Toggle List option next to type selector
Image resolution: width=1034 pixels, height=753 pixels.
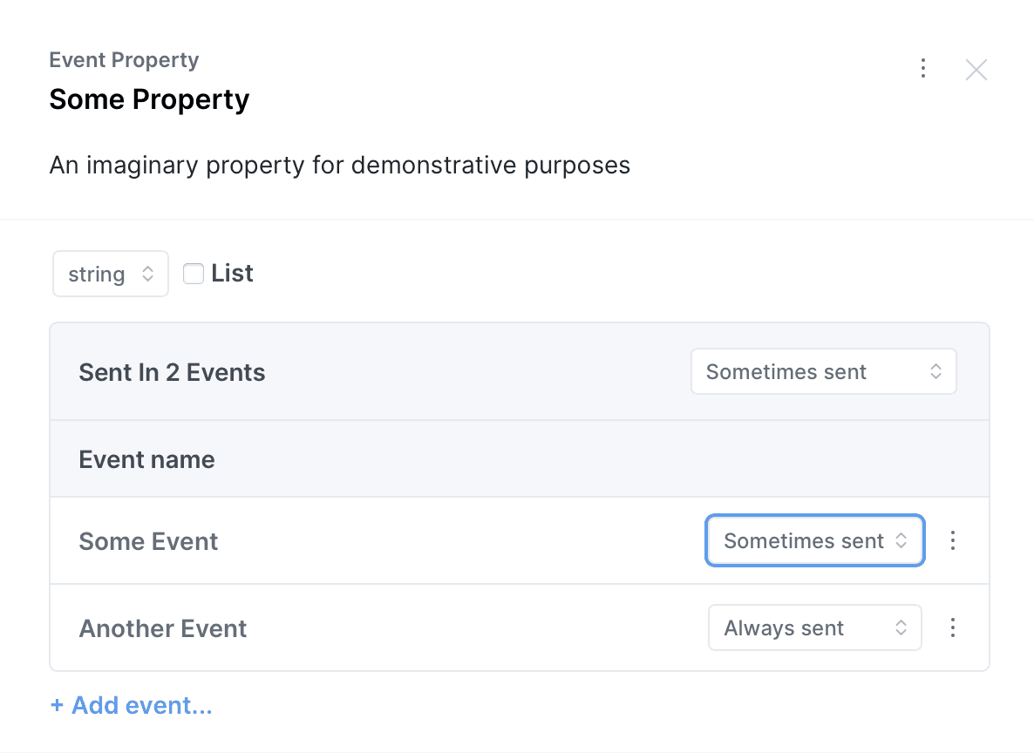193,273
